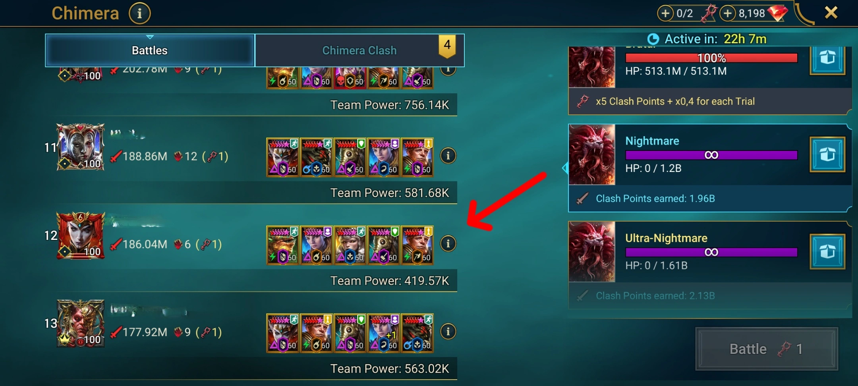This screenshot has width=858, height=386.
Task: Click the rank 13 player avatar
Action: 81,323
